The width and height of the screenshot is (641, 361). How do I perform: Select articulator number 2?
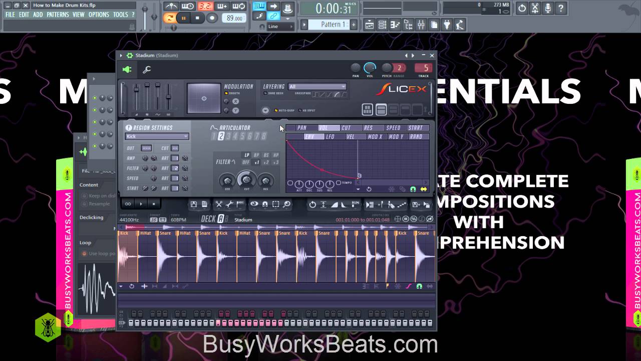221,136
